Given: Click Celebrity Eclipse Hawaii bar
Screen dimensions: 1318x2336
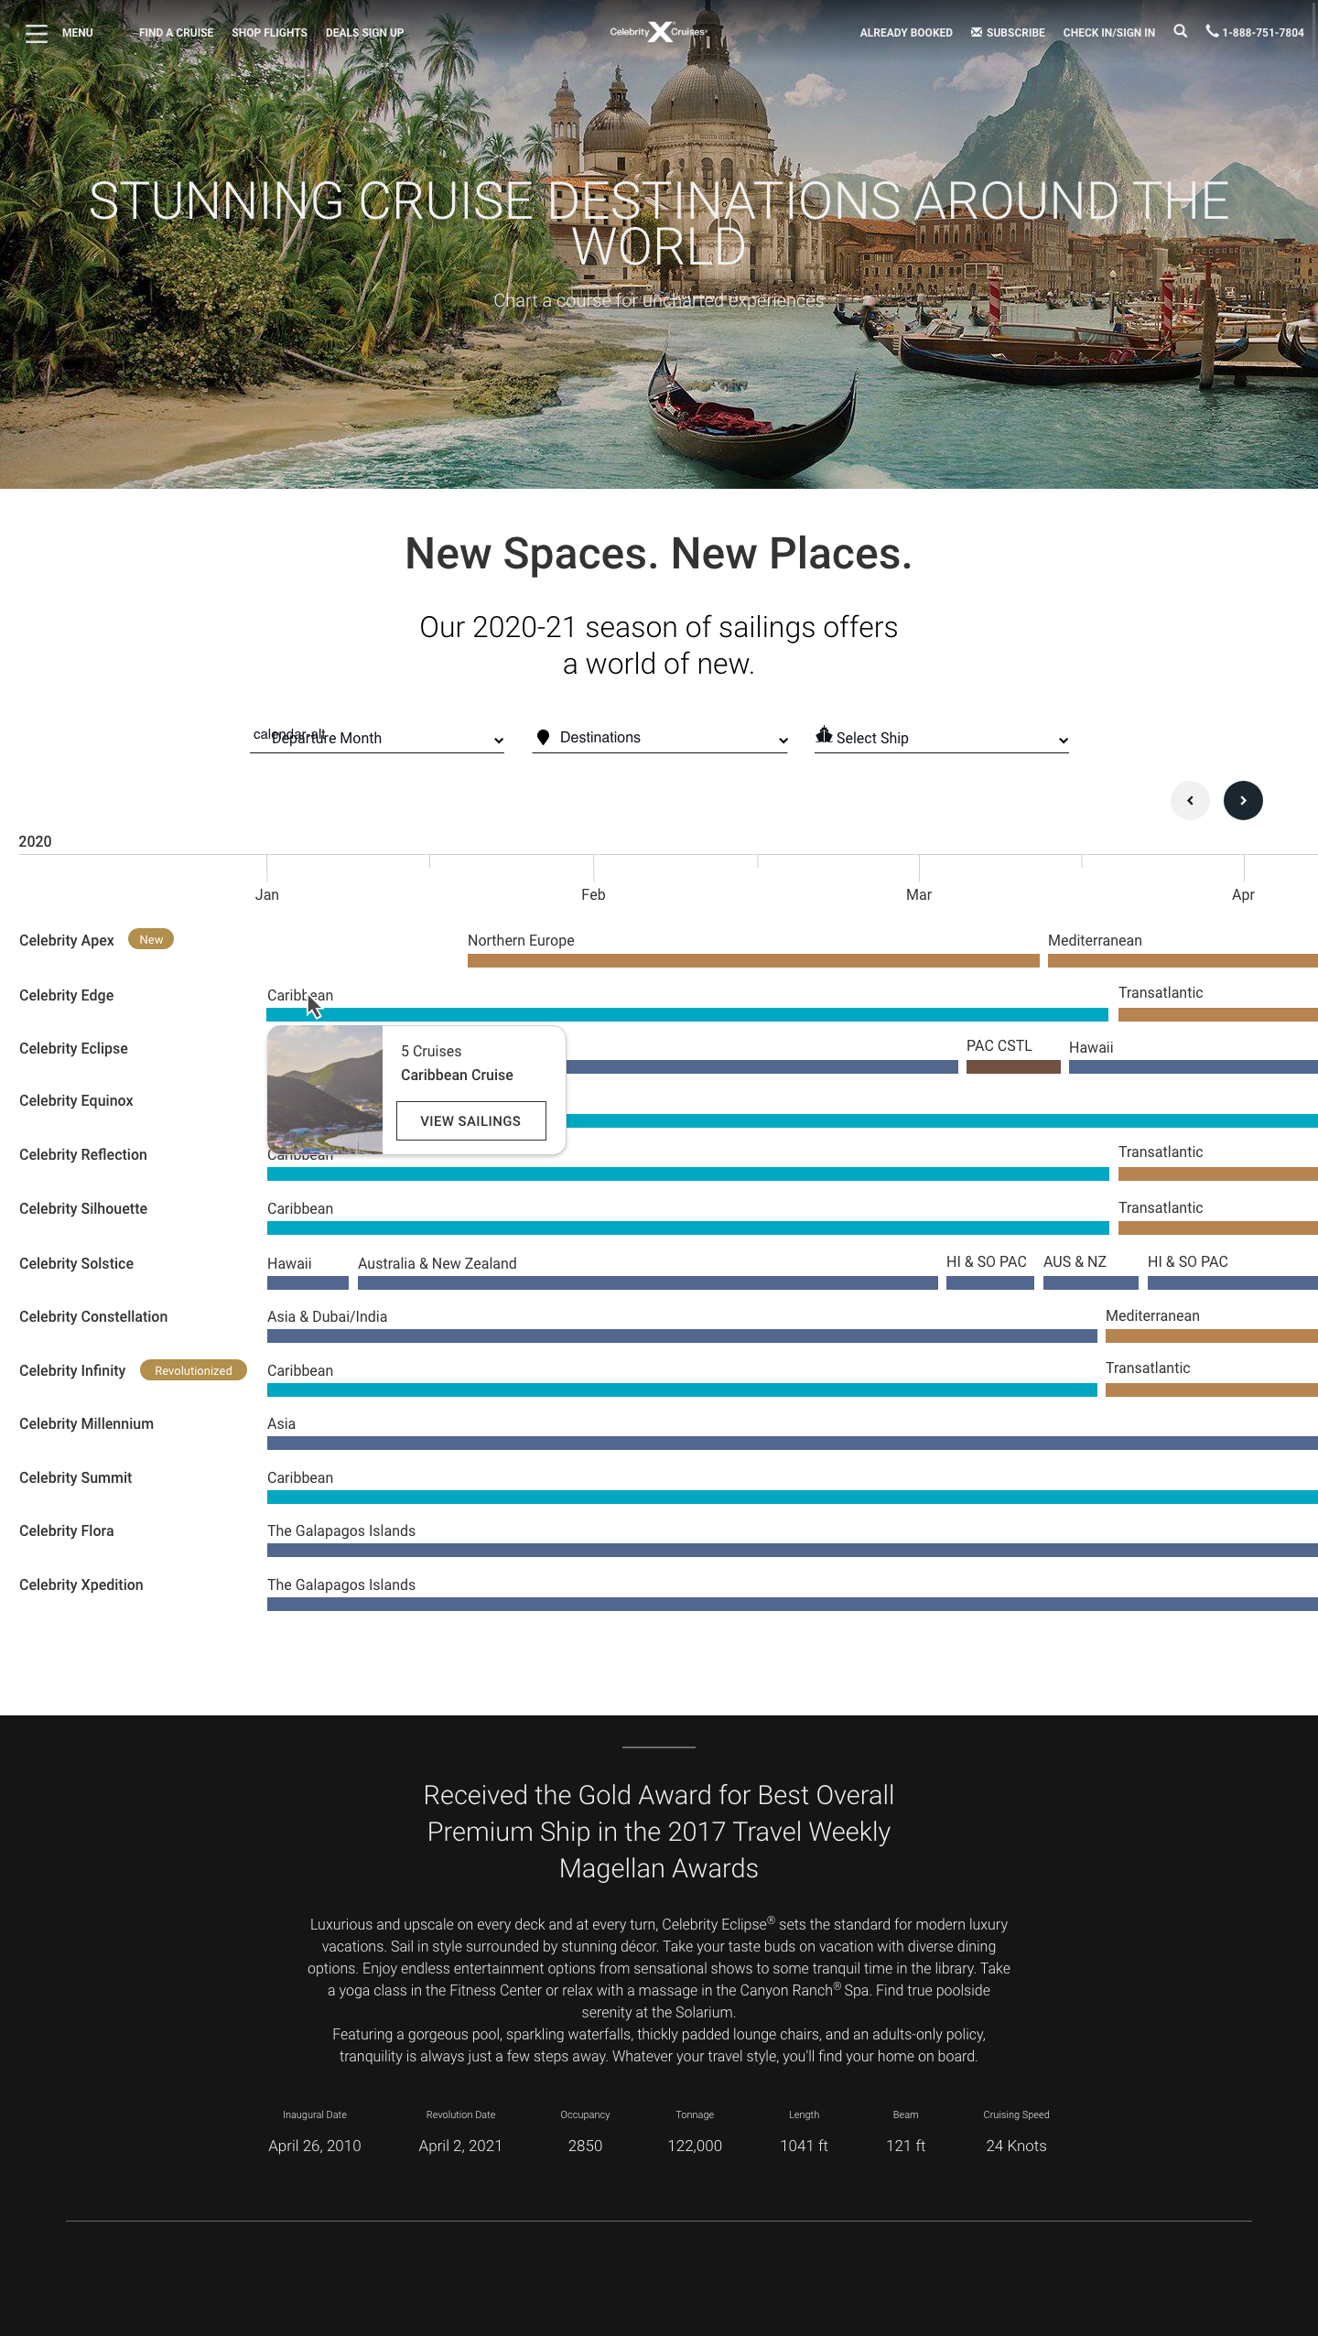Looking at the screenshot, I should pyautogui.click(x=1194, y=1067).
